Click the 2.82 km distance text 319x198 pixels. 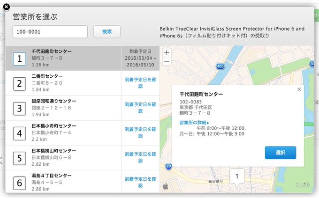(x=40, y=164)
